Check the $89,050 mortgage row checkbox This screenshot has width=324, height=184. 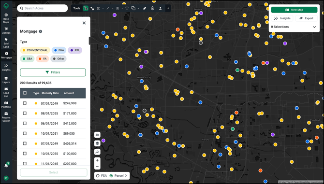click(x=25, y=133)
